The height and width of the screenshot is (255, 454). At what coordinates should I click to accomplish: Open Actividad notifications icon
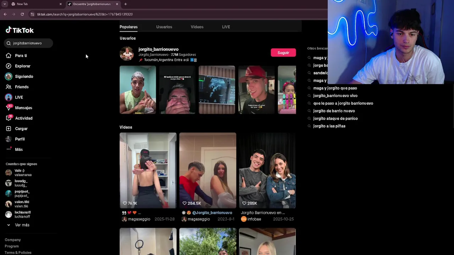(9, 118)
